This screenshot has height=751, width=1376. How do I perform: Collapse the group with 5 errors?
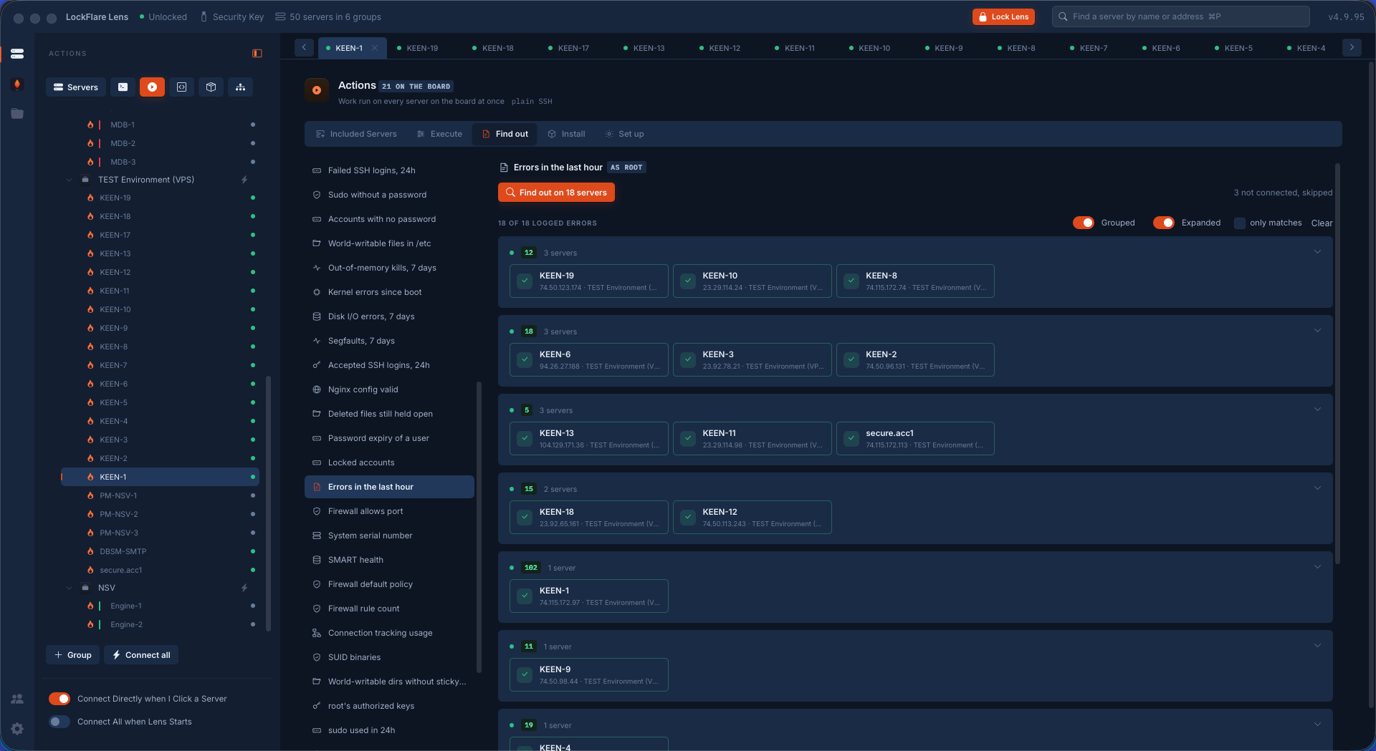tap(1317, 410)
